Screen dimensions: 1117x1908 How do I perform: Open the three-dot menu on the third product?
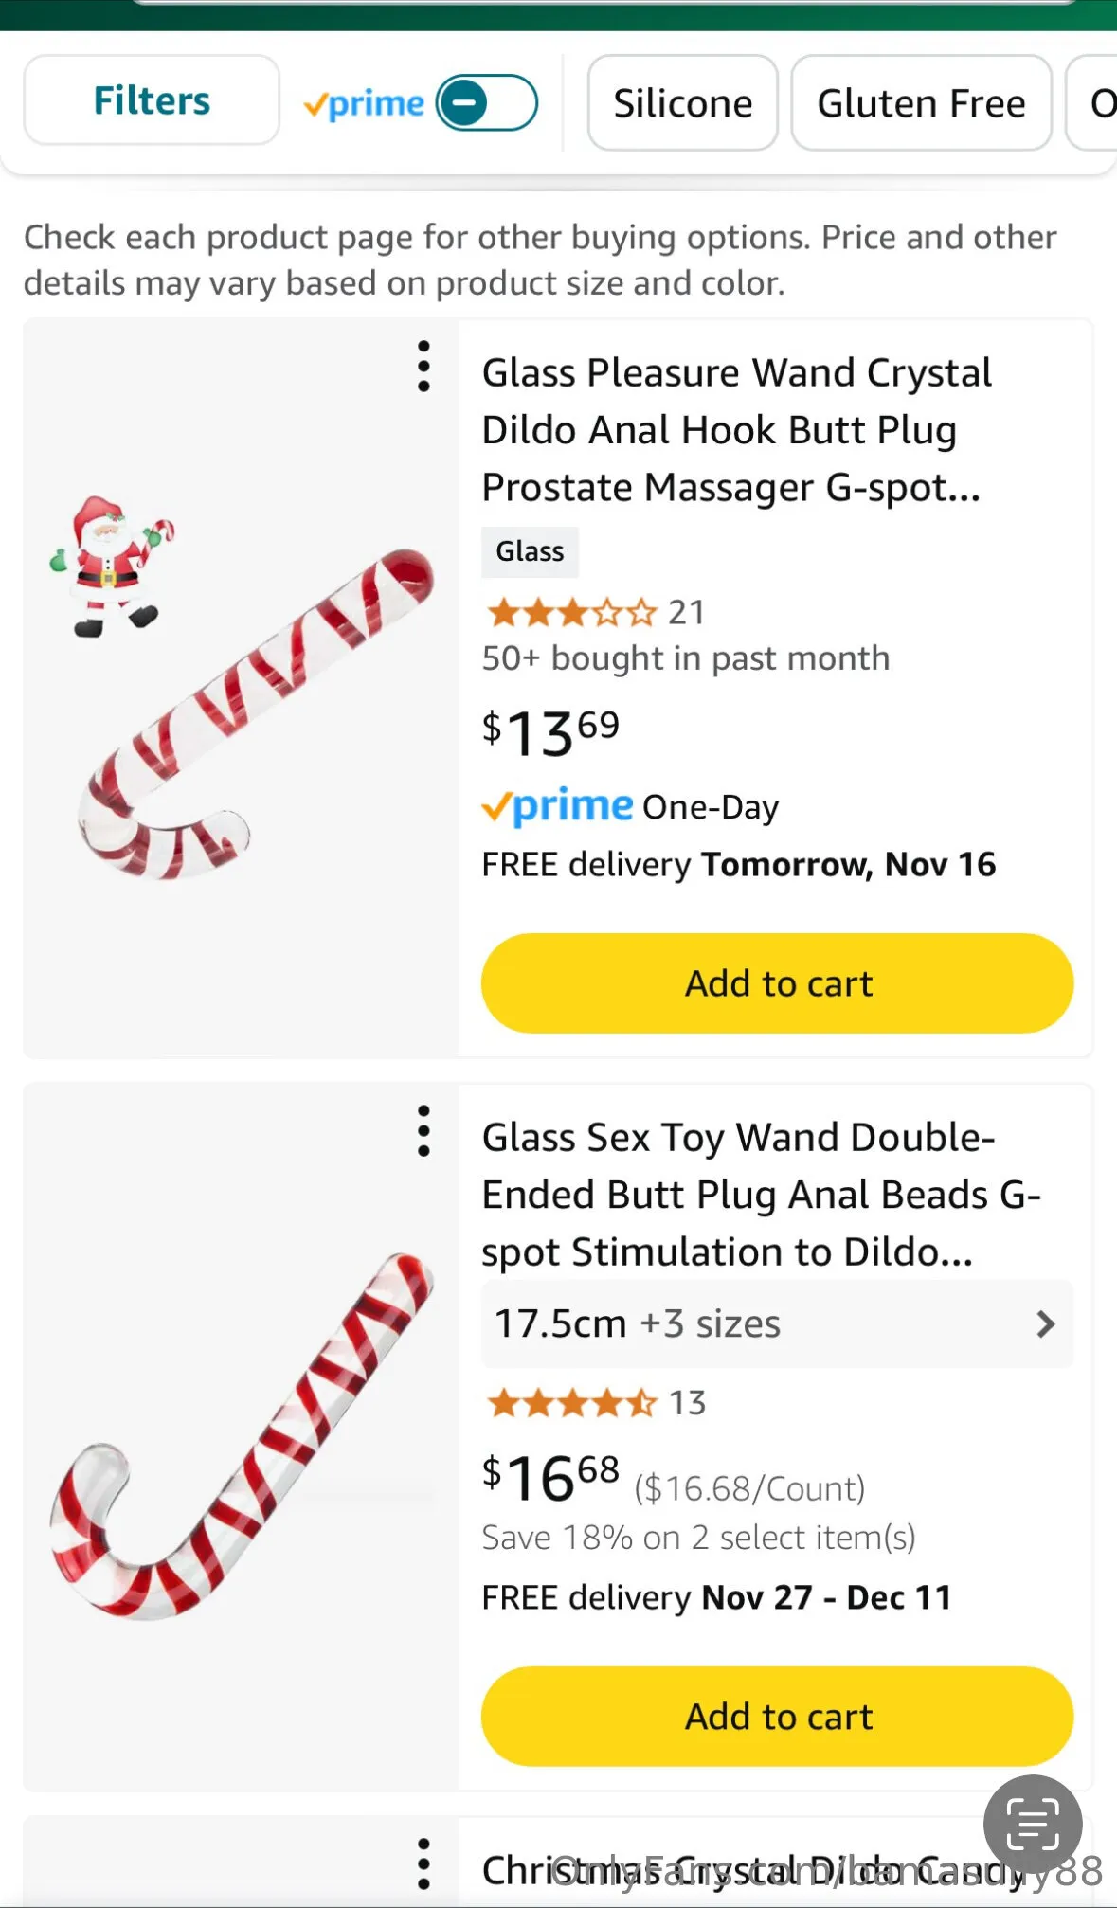click(x=423, y=1863)
